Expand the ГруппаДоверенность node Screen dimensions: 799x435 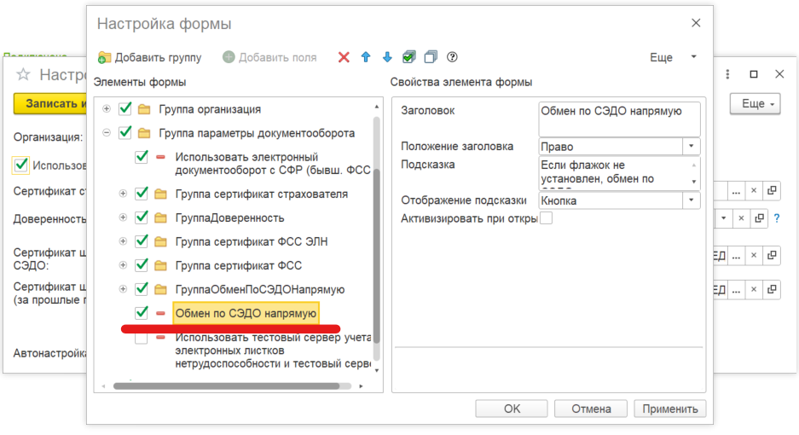click(123, 217)
